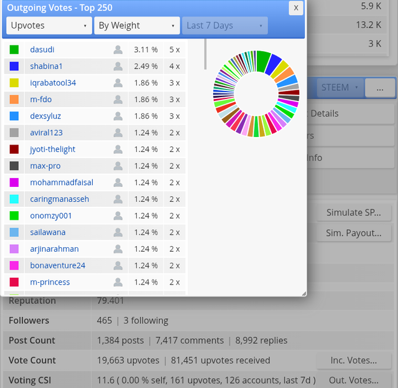Image resolution: width=398 pixels, height=388 pixels.
Task: Click the Inc. Votes... button
Action: pos(354,360)
